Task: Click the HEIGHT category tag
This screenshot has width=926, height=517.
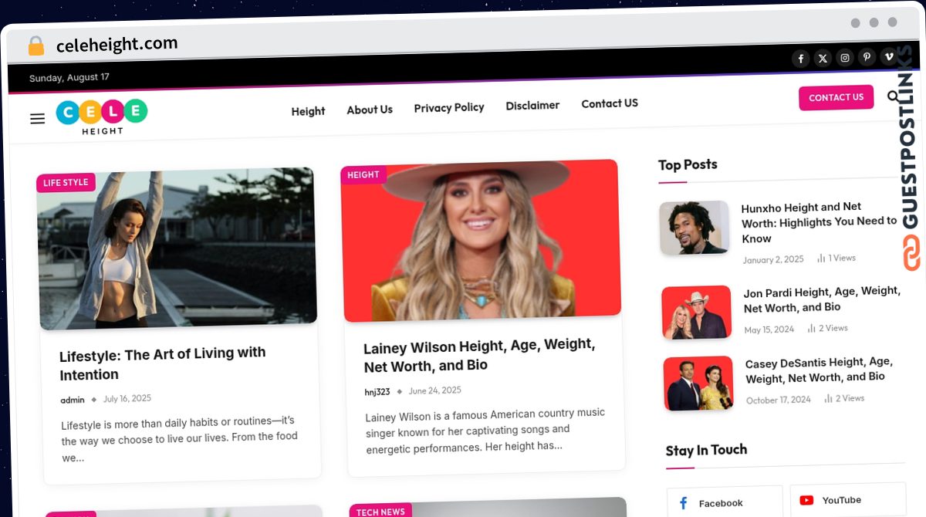Action: [363, 175]
